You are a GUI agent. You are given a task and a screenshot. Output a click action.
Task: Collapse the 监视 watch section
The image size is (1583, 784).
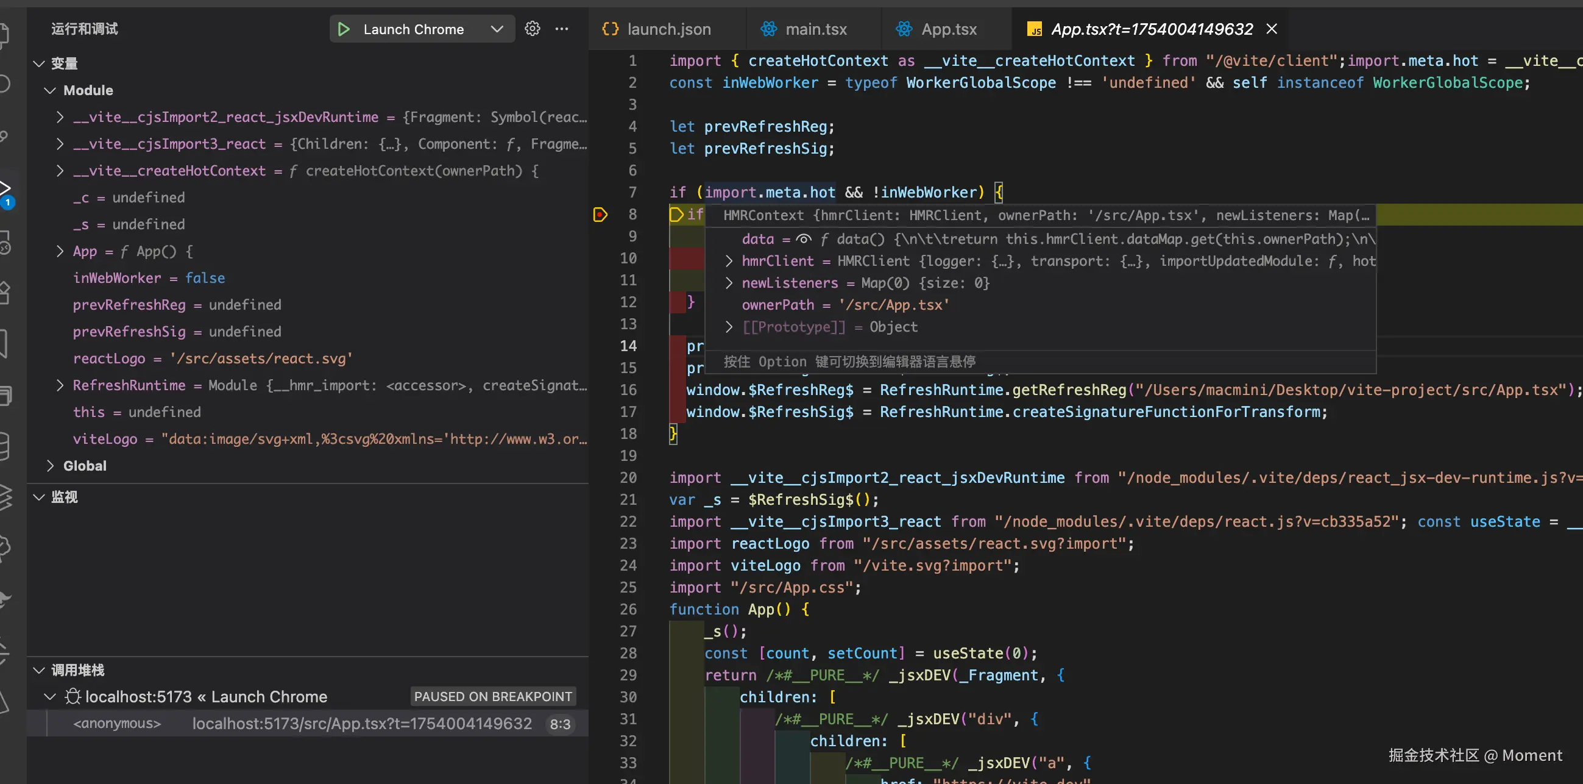click(x=39, y=497)
